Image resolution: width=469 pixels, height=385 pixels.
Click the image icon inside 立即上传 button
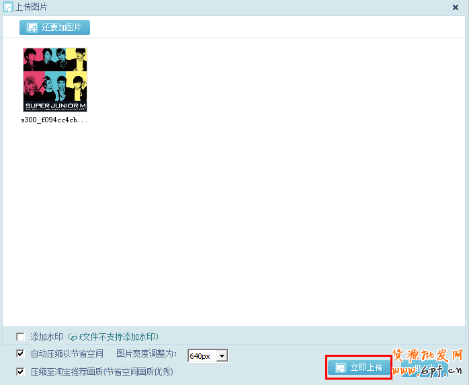341,368
